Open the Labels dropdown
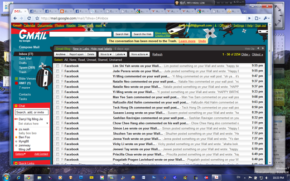290x181 pixels. (120, 54)
